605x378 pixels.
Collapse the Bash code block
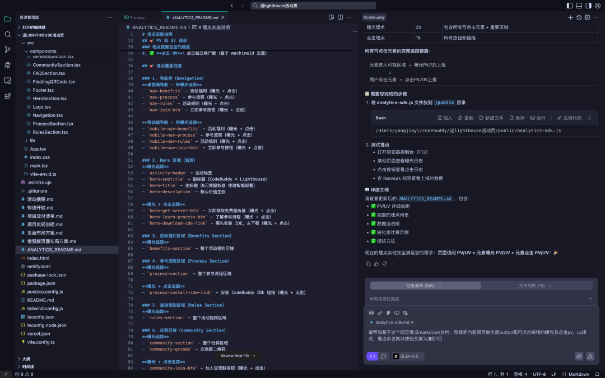click(589, 118)
